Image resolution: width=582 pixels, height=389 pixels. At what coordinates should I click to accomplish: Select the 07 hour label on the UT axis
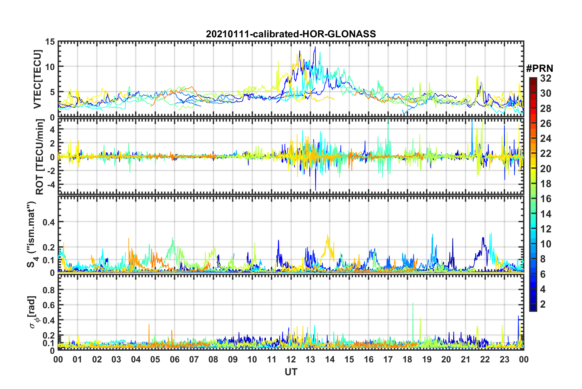click(194, 359)
